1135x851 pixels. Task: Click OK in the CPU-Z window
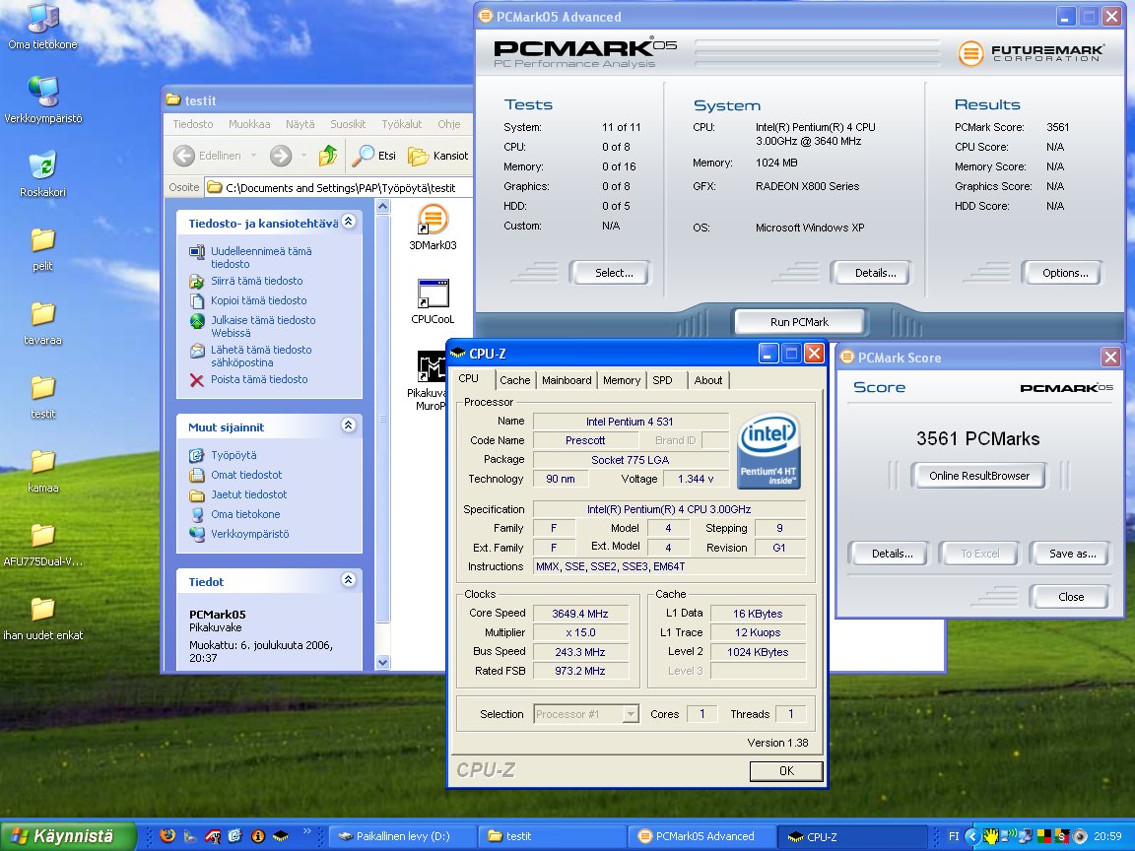(786, 770)
